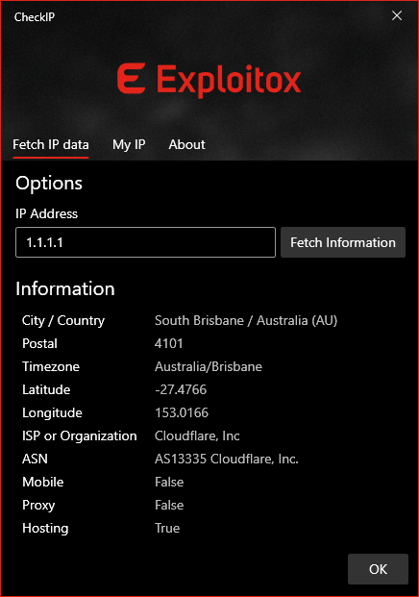Click the Exploitox logo
419x597 pixels.
pyautogui.click(x=209, y=79)
